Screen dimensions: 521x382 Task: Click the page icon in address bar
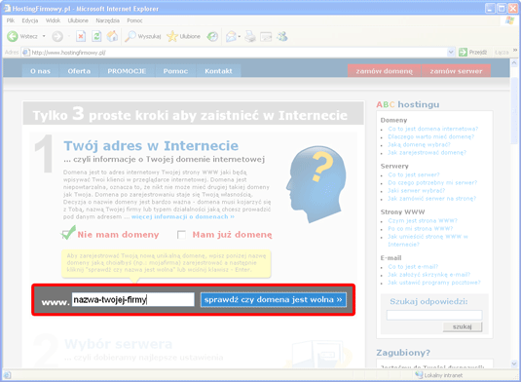(x=25, y=53)
